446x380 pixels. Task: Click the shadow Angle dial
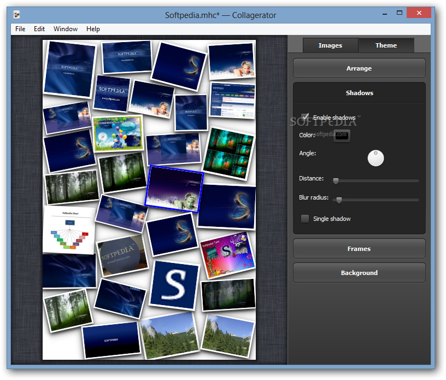(375, 158)
